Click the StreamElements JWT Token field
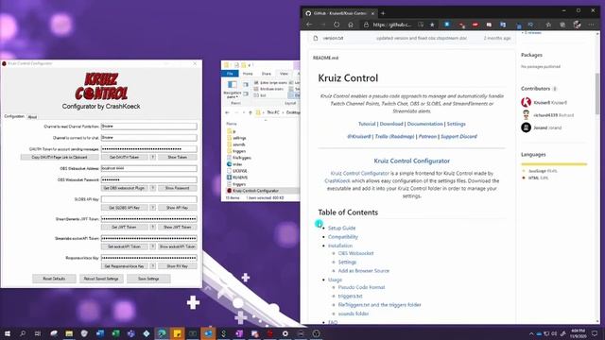 [149, 219]
